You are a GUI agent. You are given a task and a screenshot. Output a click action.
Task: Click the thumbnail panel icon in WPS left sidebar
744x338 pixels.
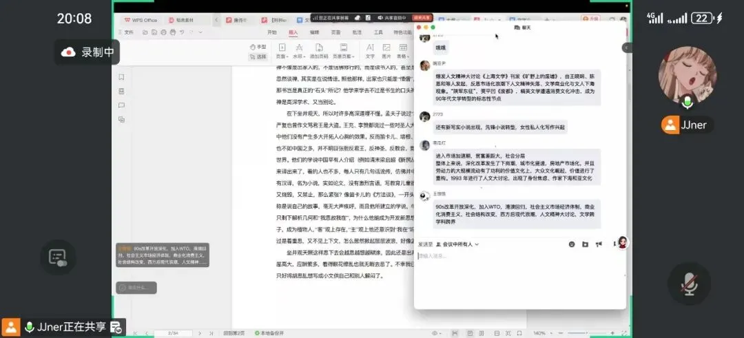click(121, 91)
